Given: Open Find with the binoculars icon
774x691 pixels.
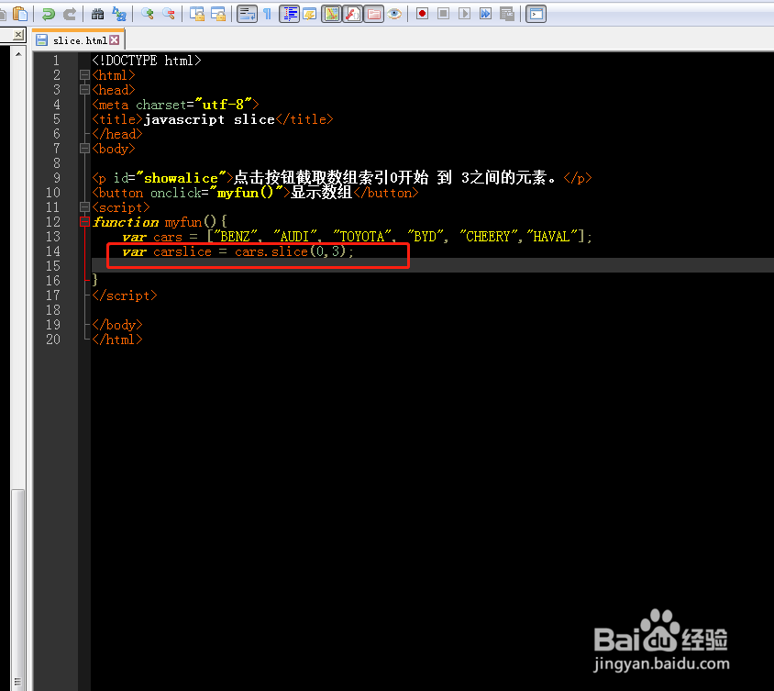Looking at the screenshot, I should 98,14.
